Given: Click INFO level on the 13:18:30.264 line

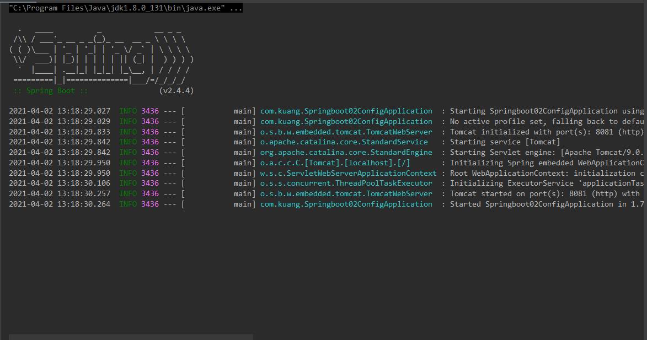Looking at the screenshot, I should [128, 204].
